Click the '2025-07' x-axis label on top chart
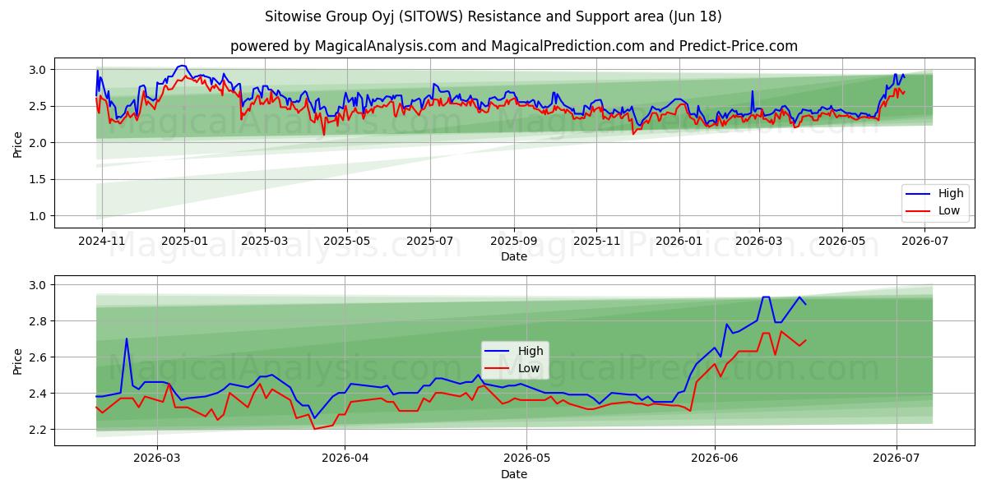987x493 pixels. click(x=430, y=242)
